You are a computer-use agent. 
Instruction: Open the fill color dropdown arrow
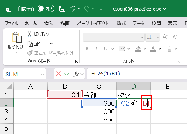(x=145, y=49)
